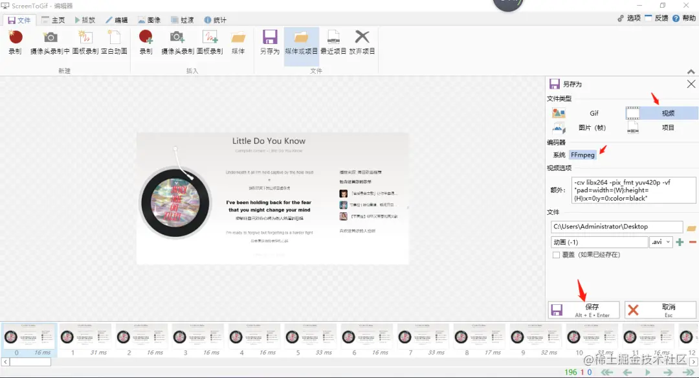Screen dimensions: 699x378
Task: Click 放弃项目 discard project
Action: coord(362,42)
